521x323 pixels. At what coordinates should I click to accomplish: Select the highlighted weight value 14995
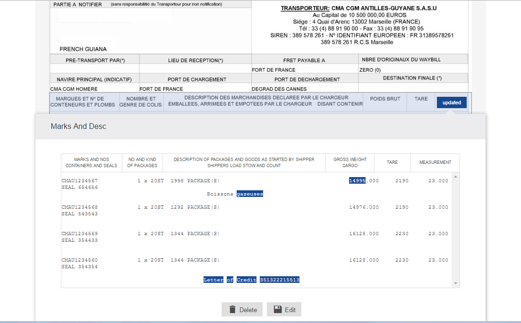pos(357,180)
